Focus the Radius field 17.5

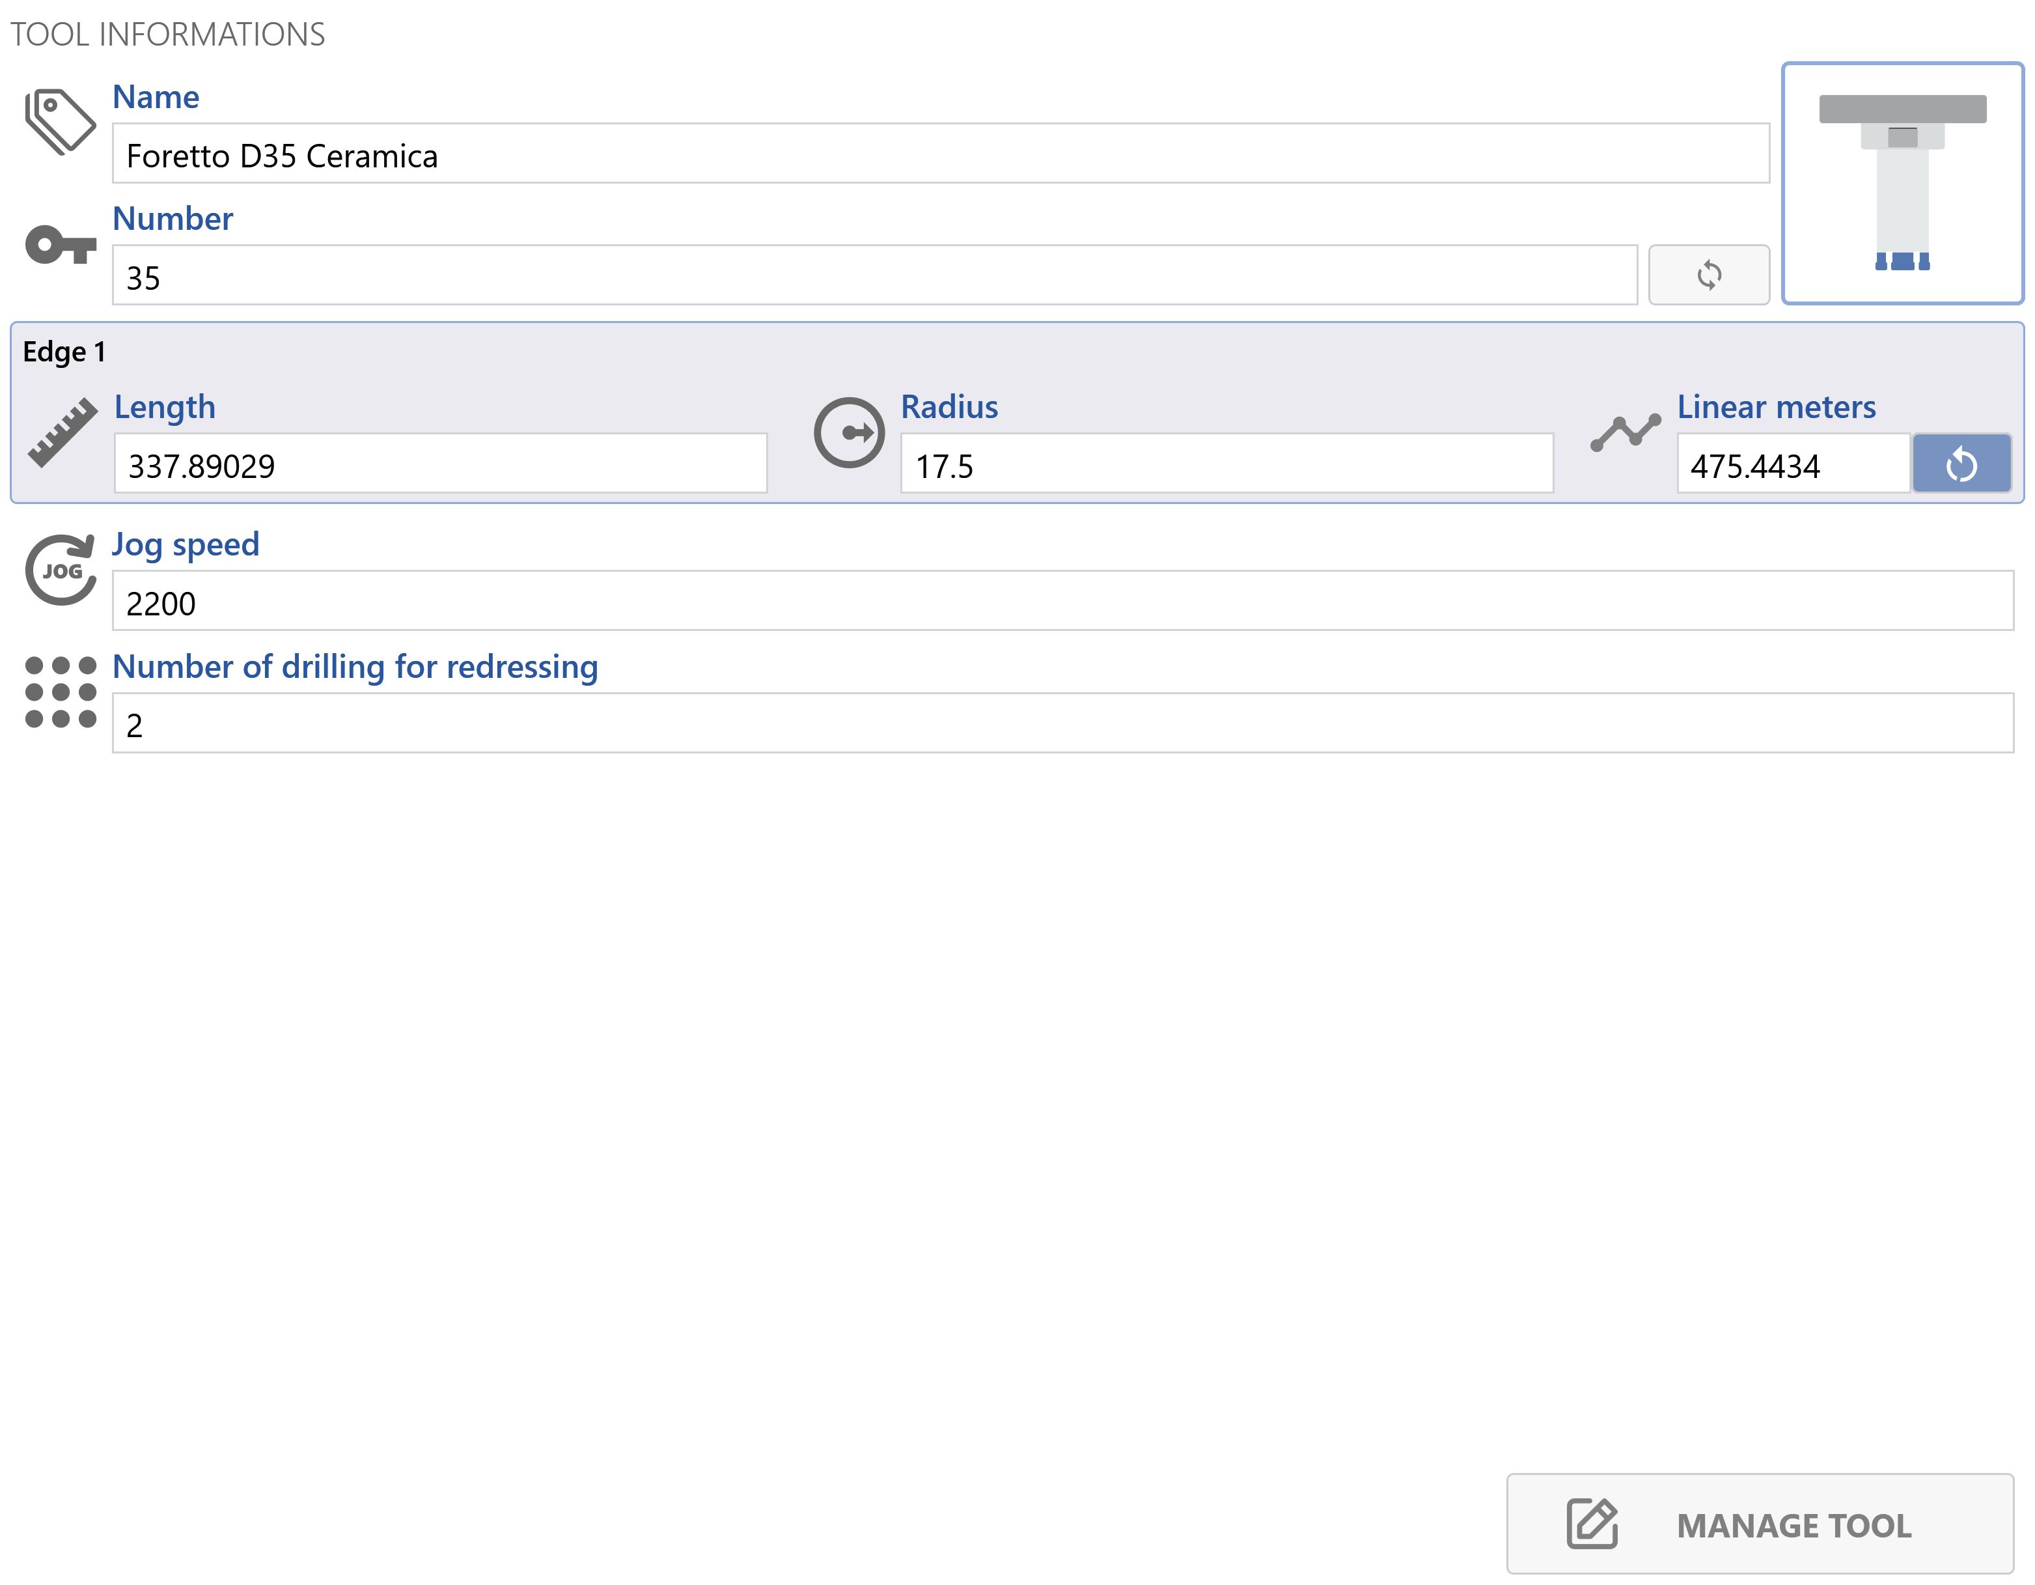click(x=1227, y=463)
